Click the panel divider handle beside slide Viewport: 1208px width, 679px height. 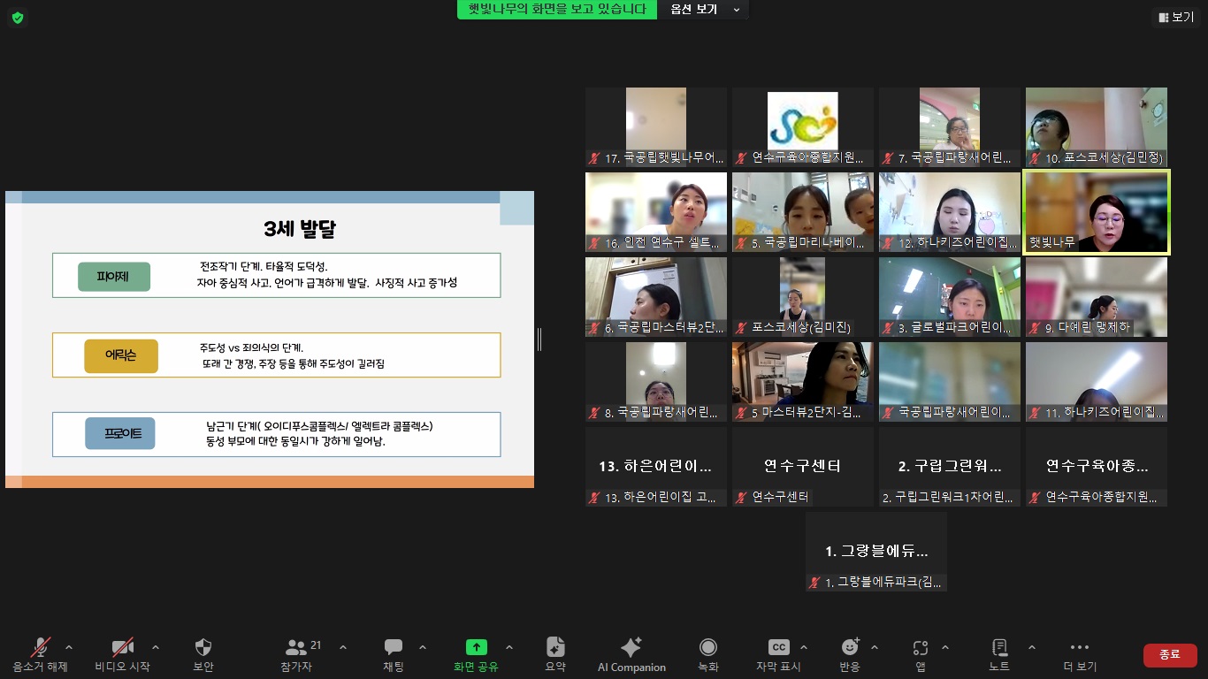click(x=539, y=339)
